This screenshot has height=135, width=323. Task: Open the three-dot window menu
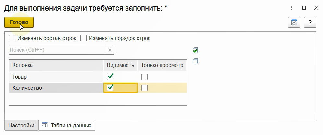[292, 8]
